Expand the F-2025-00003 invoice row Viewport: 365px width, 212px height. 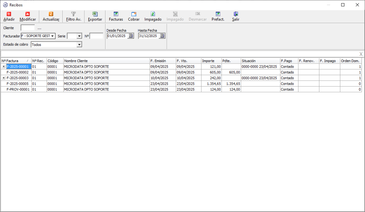pos(4,78)
